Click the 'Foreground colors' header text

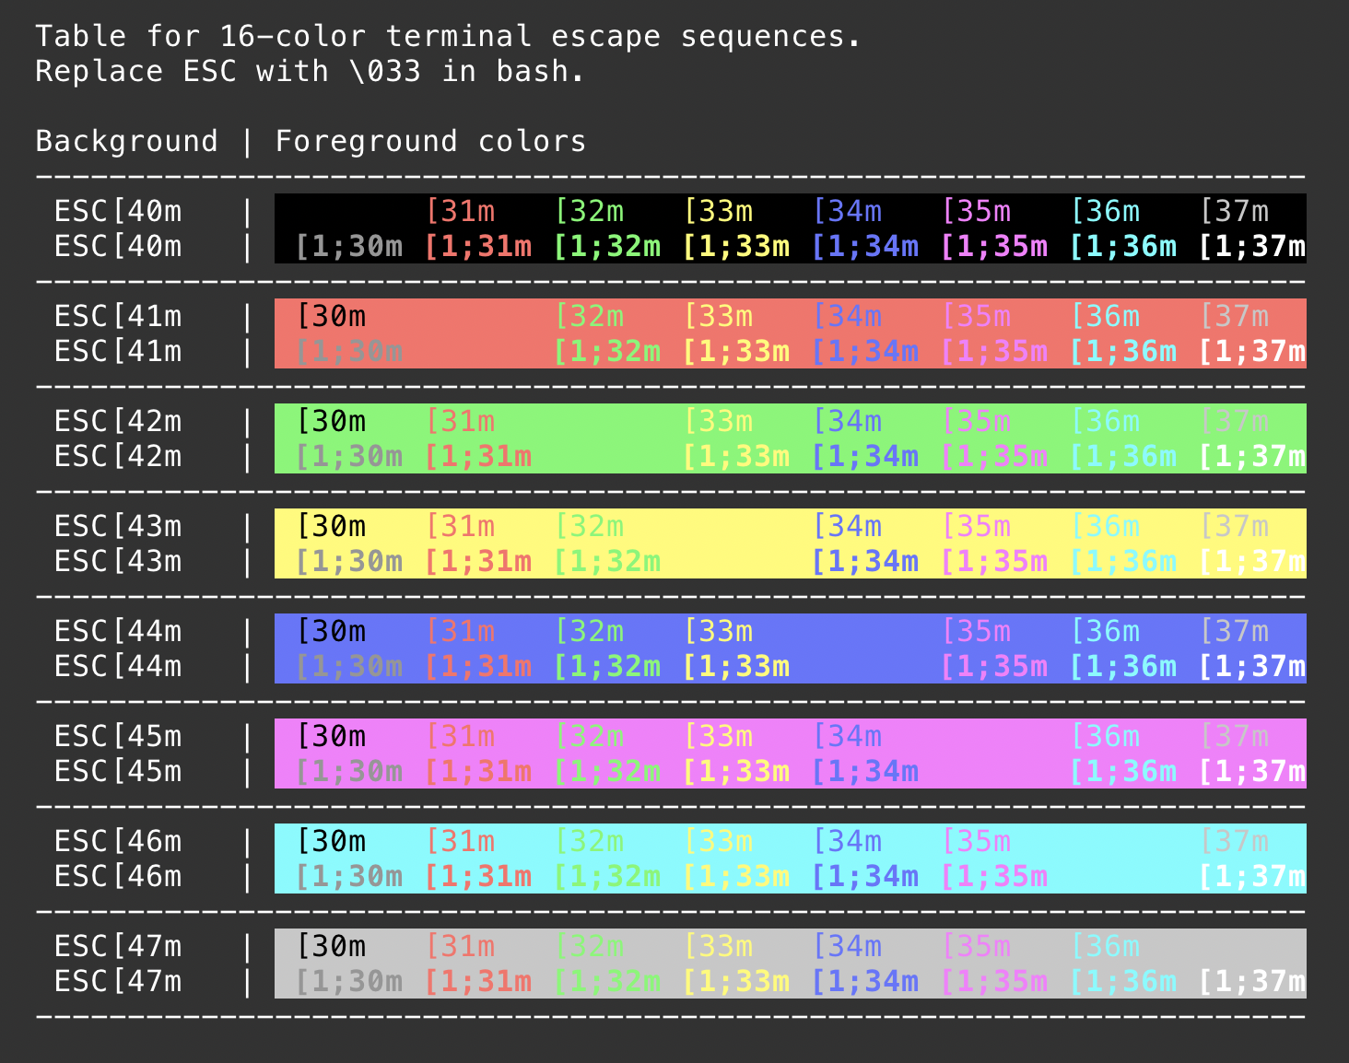click(x=430, y=142)
